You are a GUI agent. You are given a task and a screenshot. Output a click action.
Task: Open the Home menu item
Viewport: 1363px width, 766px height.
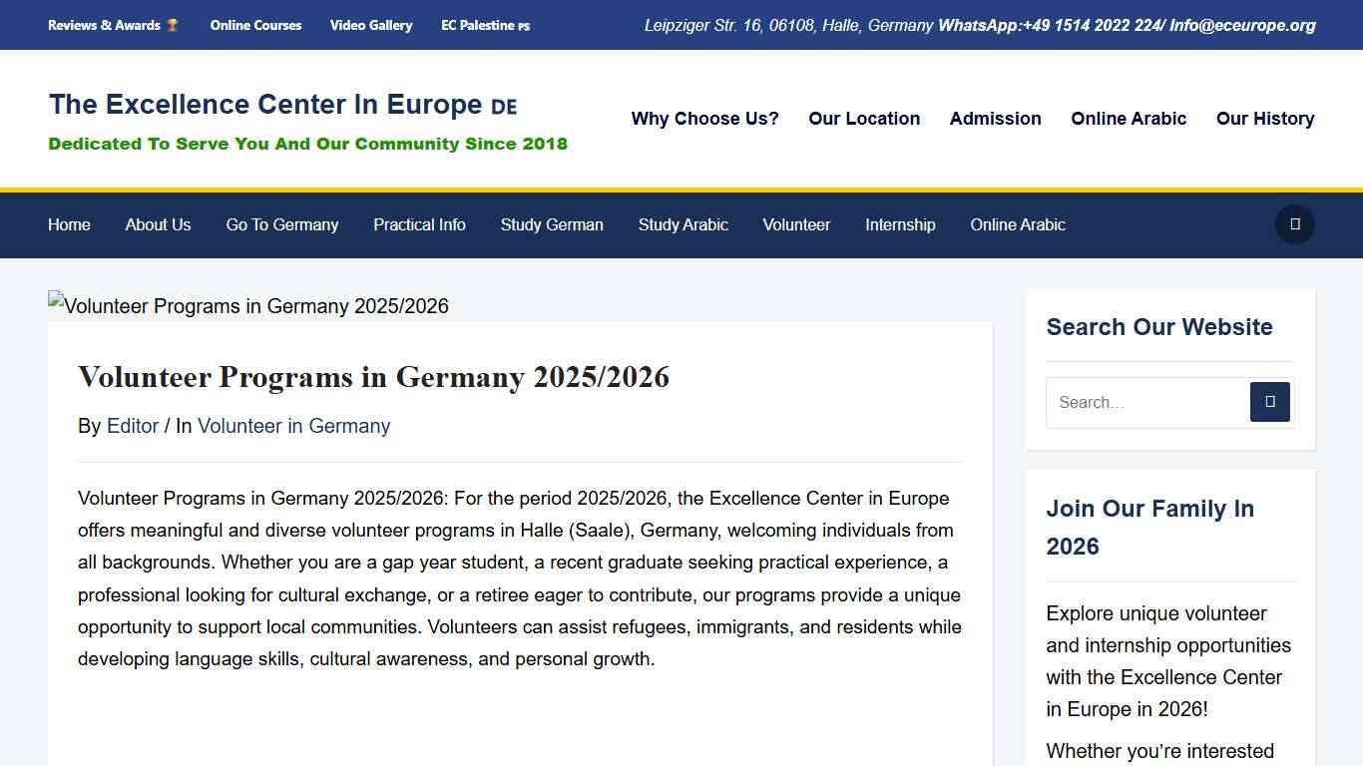69,224
